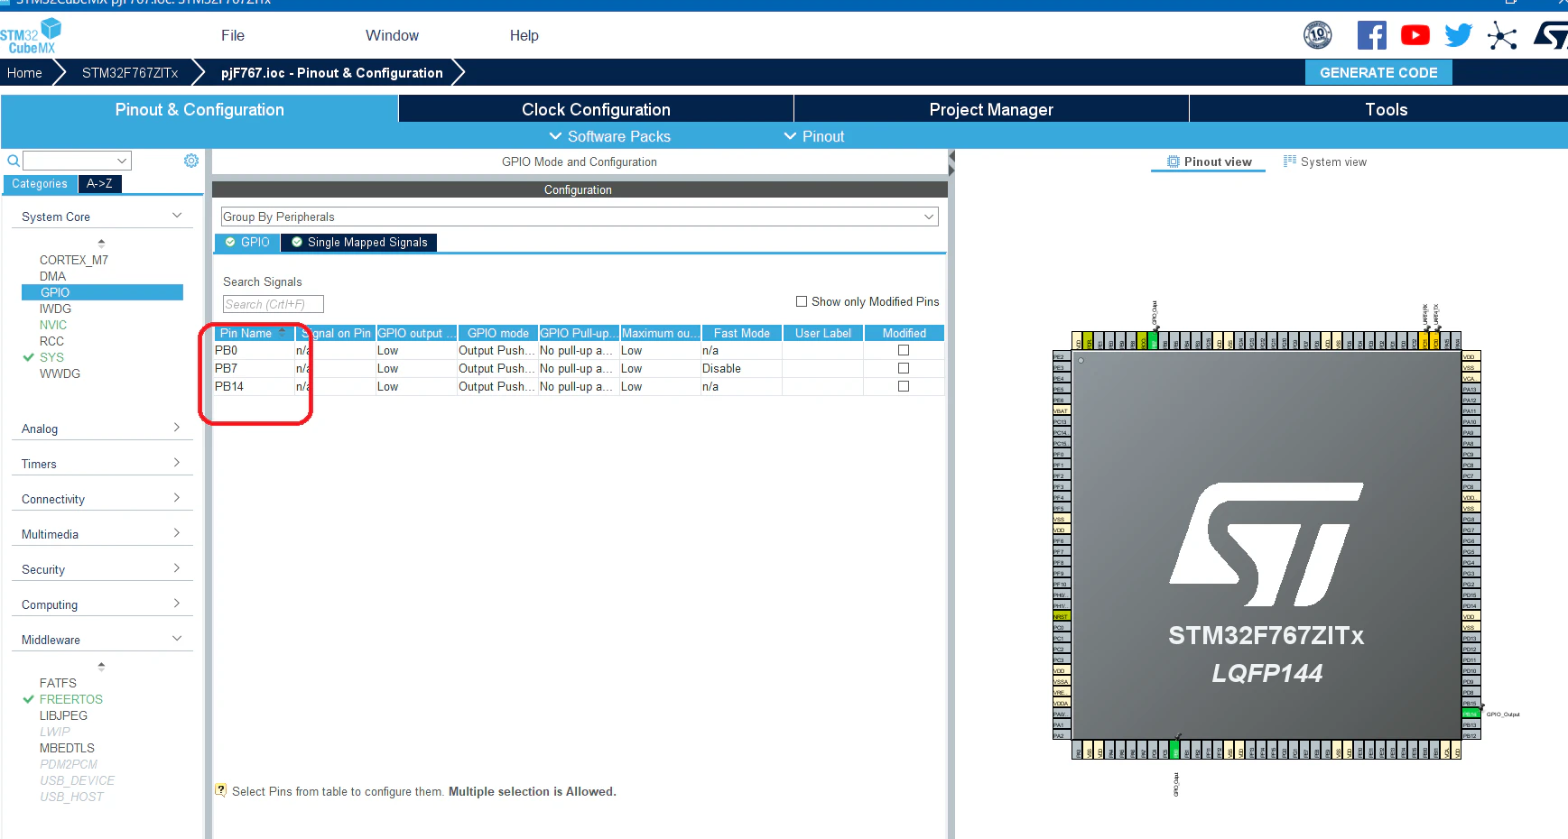Select GPIO in System Core list
This screenshot has height=839, width=1568.
(x=102, y=292)
